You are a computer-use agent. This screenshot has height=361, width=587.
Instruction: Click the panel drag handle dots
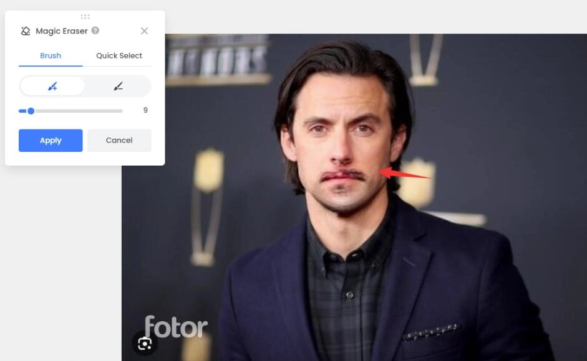(85, 16)
